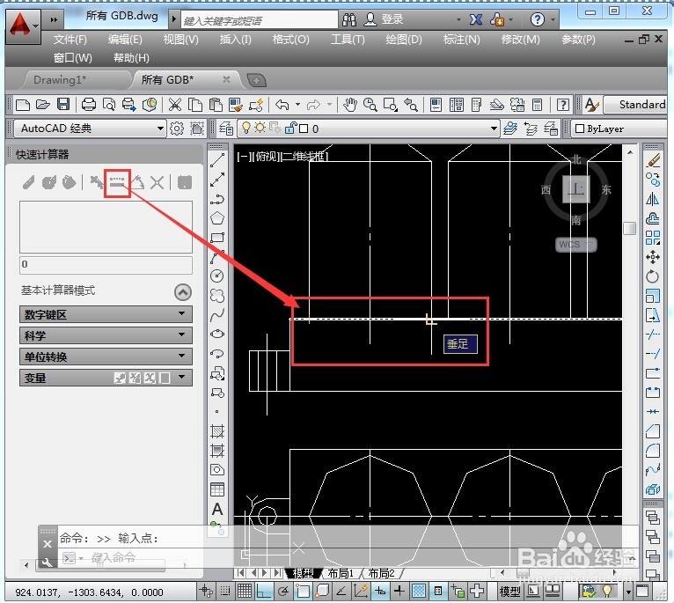Select the Revision Cloud tool
Image resolution: width=674 pixels, height=603 pixels.
coord(217,295)
